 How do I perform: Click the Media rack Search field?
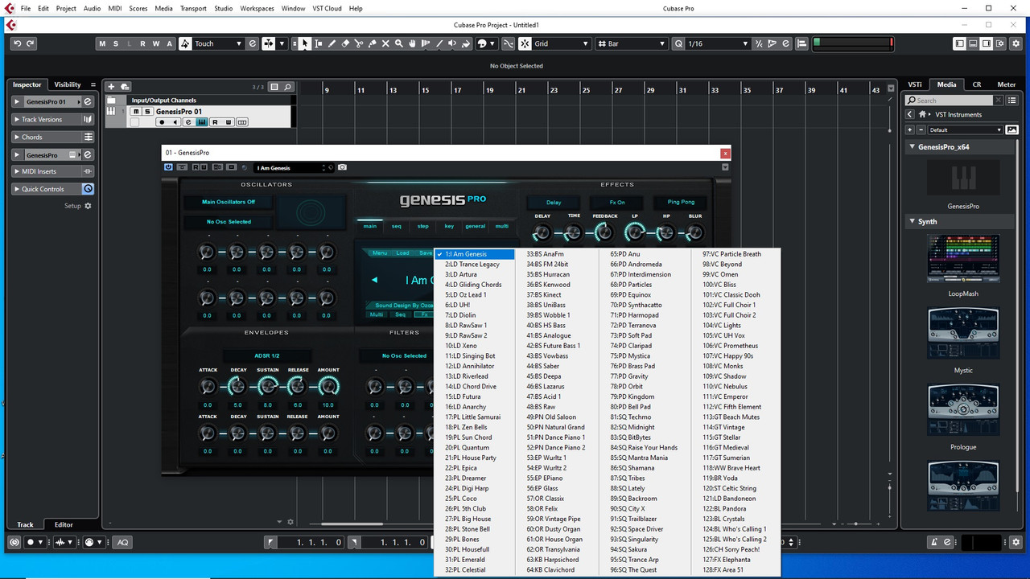(950, 101)
